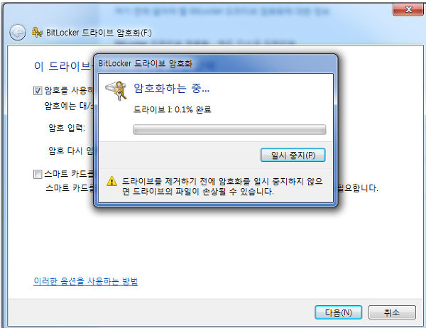
Task: Click the 취소 cancel button
Action: coord(392,312)
